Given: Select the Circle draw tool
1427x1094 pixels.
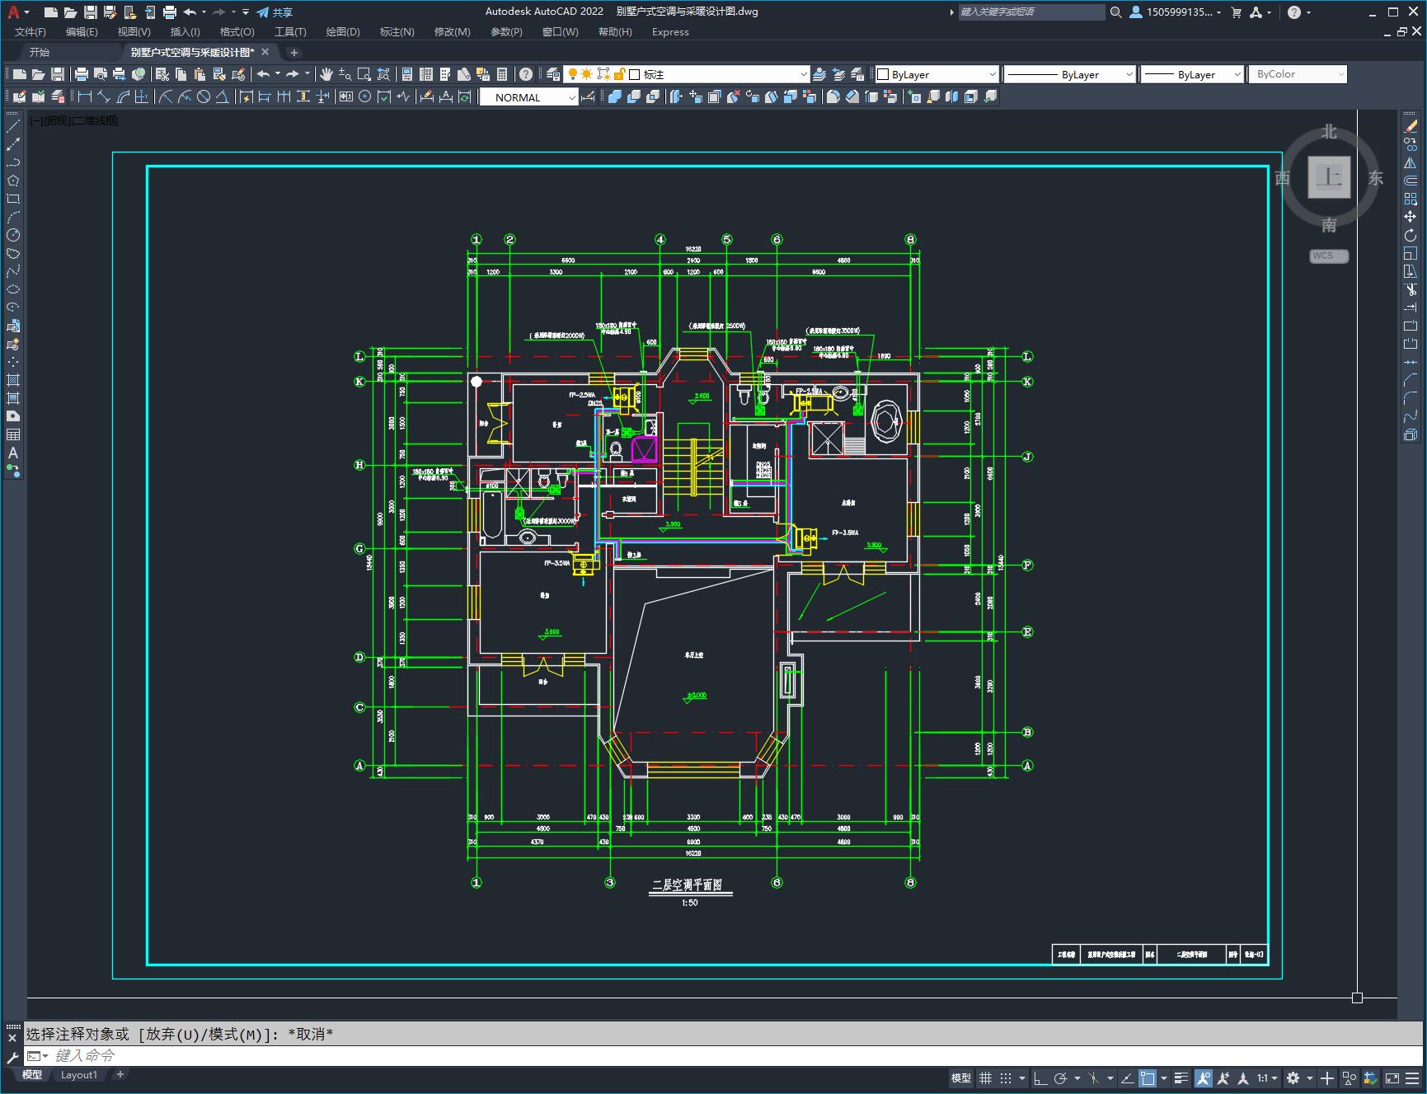Looking at the screenshot, I should pos(13,235).
